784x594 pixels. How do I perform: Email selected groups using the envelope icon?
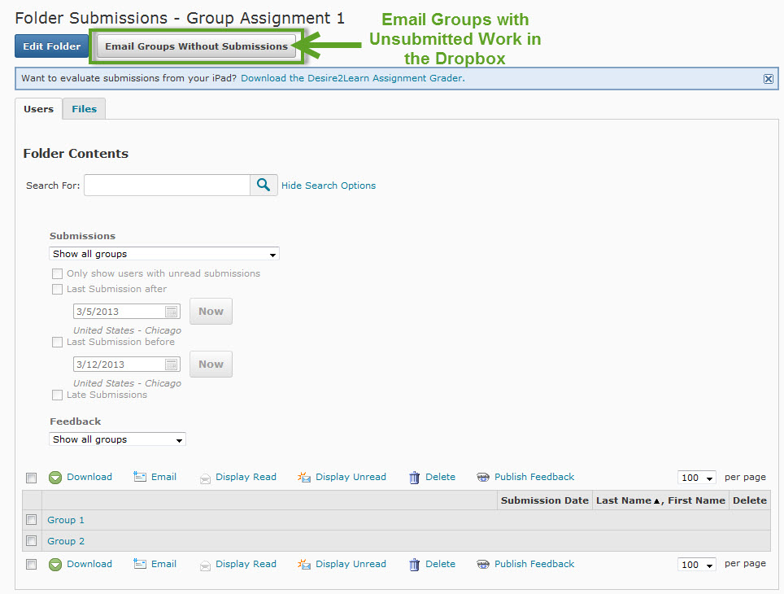point(141,477)
